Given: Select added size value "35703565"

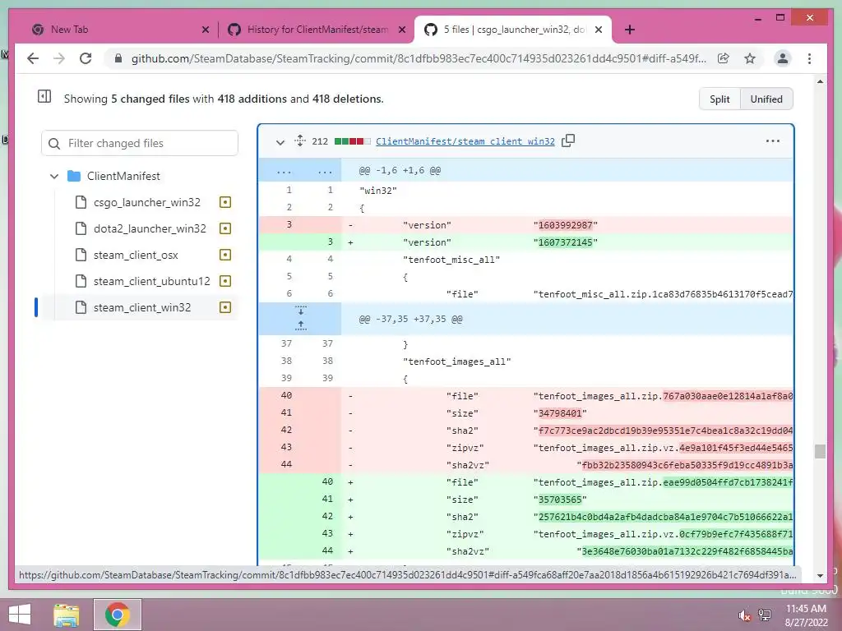Looking at the screenshot, I should tap(559, 500).
